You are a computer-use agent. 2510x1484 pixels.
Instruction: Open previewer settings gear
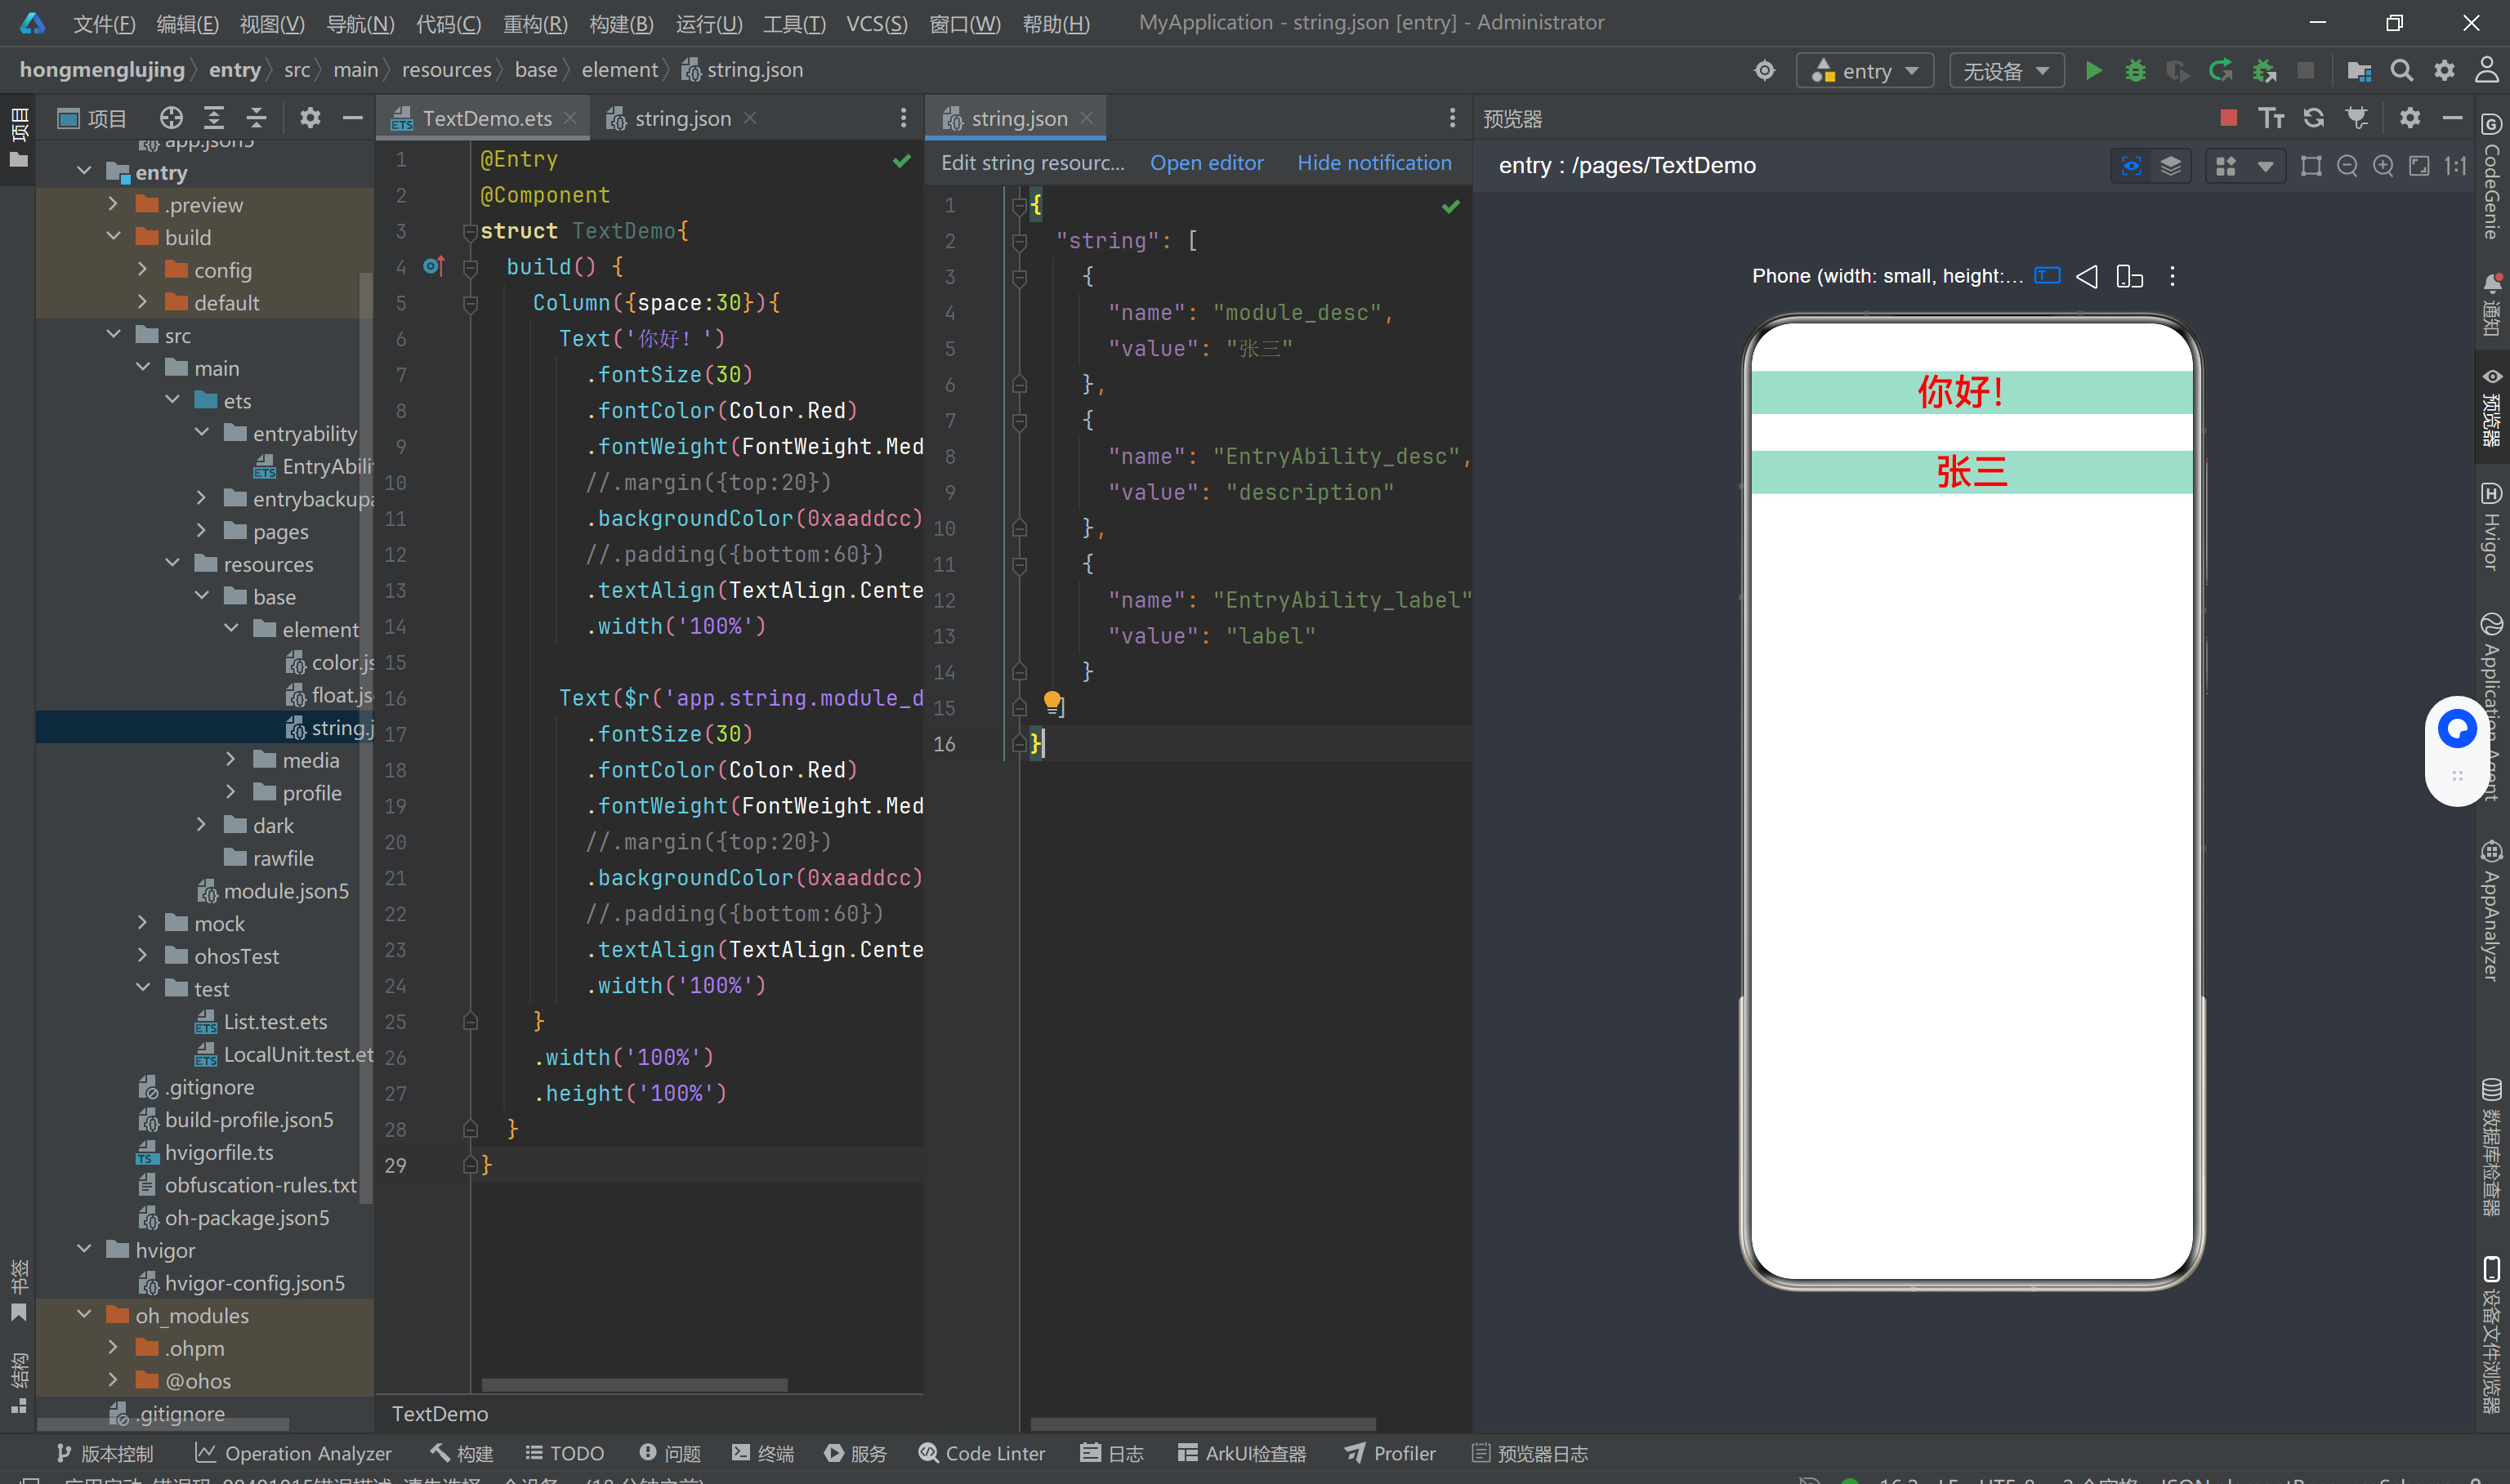pos(2410,118)
